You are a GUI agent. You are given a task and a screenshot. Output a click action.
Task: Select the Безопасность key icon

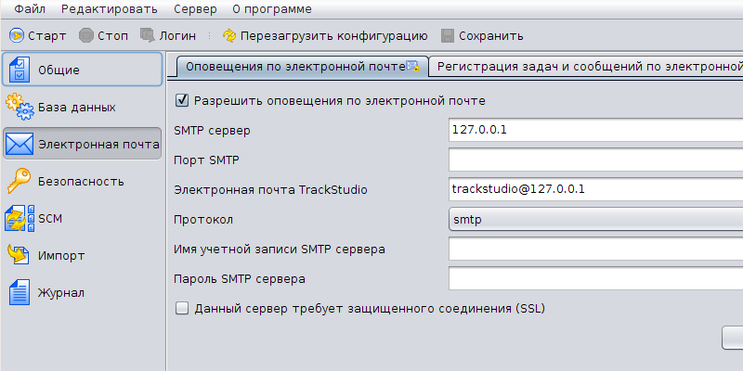point(19,181)
